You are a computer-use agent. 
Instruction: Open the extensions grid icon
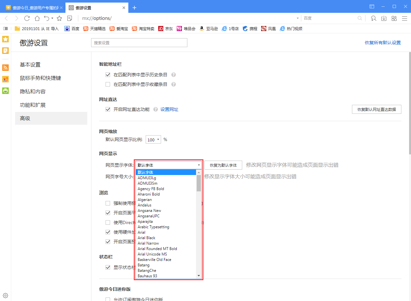[x=394, y=18]
